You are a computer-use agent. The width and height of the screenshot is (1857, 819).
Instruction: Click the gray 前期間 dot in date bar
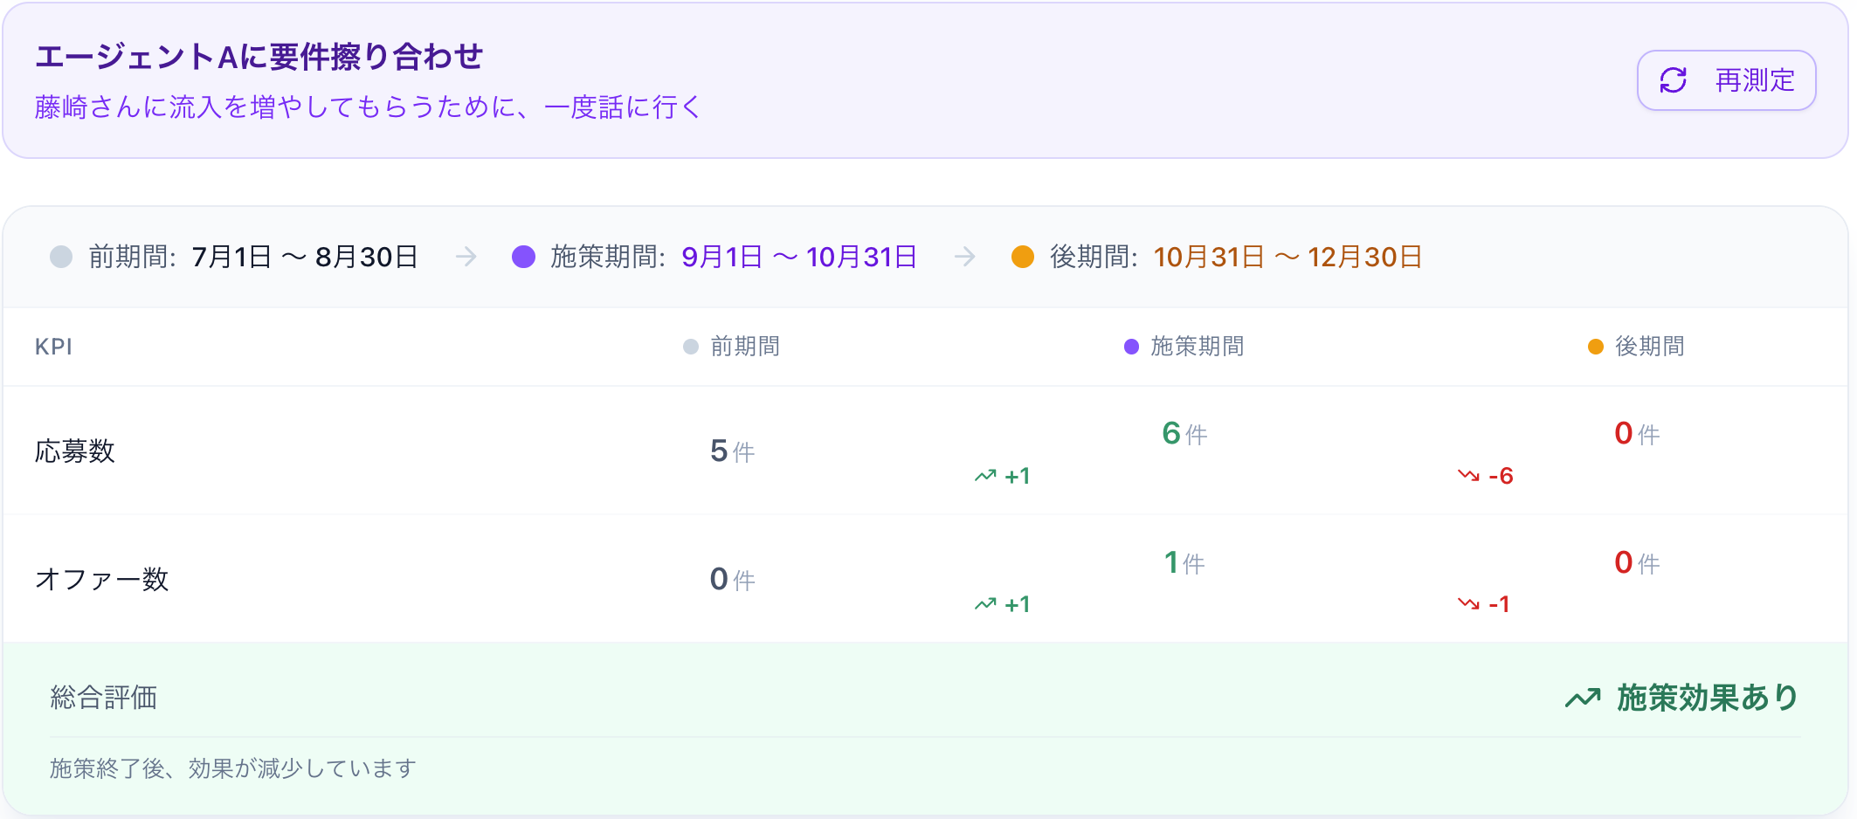(61, 257)
